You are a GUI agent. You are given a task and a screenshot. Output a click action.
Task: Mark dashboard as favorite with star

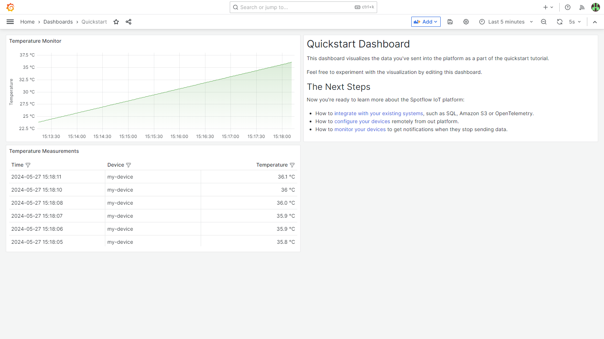(116, 22)
